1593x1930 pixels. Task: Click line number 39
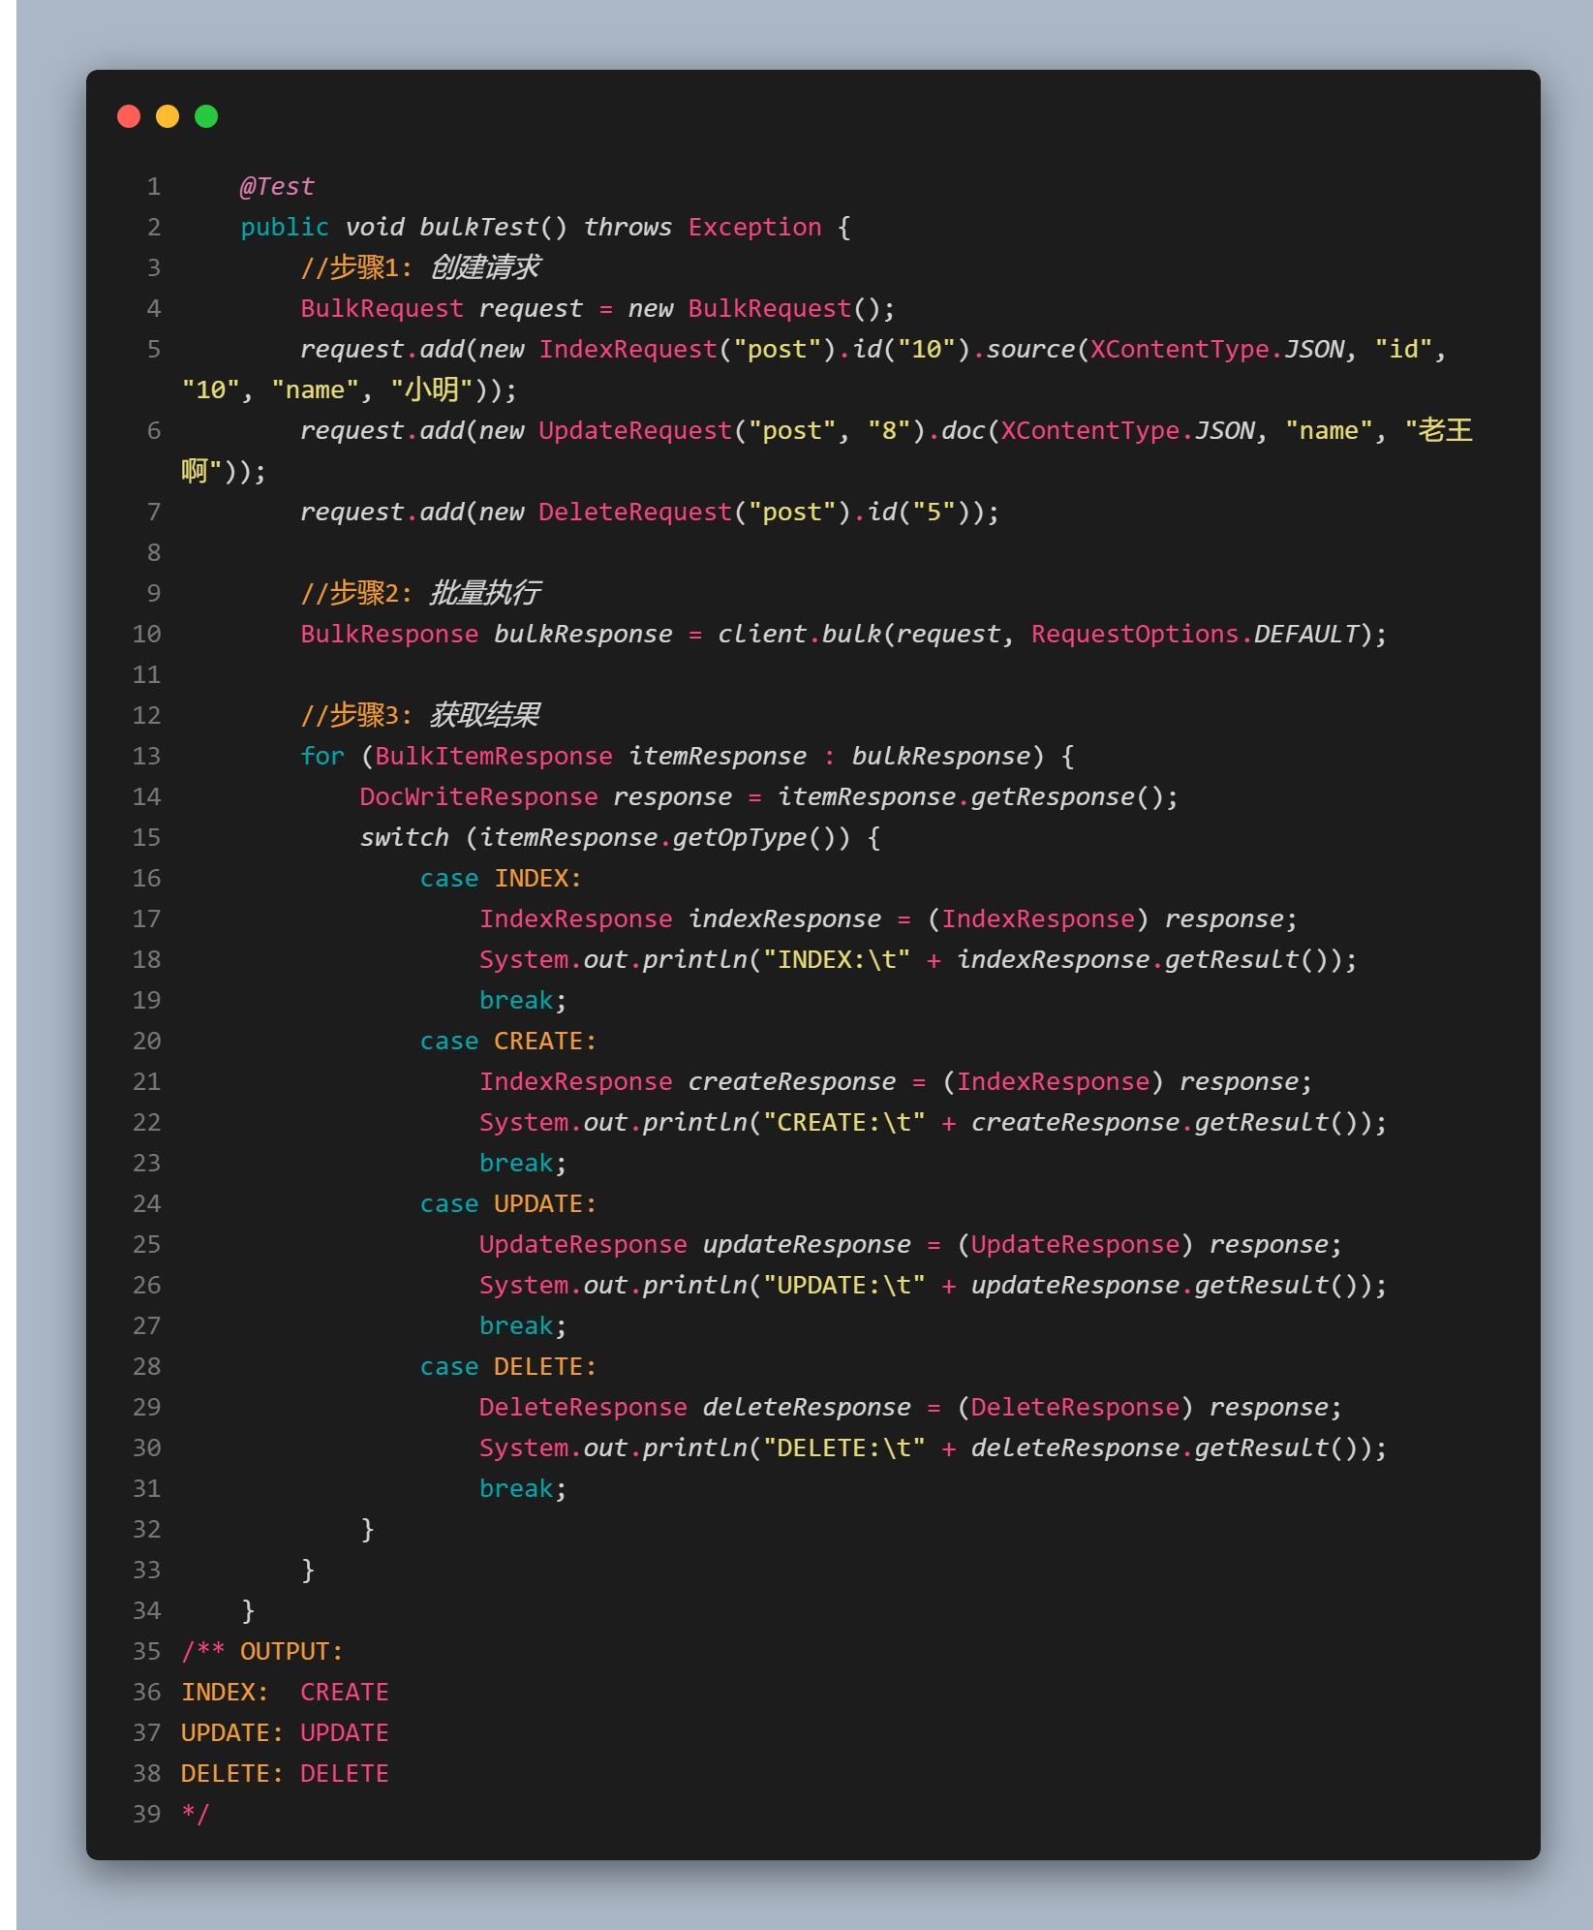[x=147, y=1814]
